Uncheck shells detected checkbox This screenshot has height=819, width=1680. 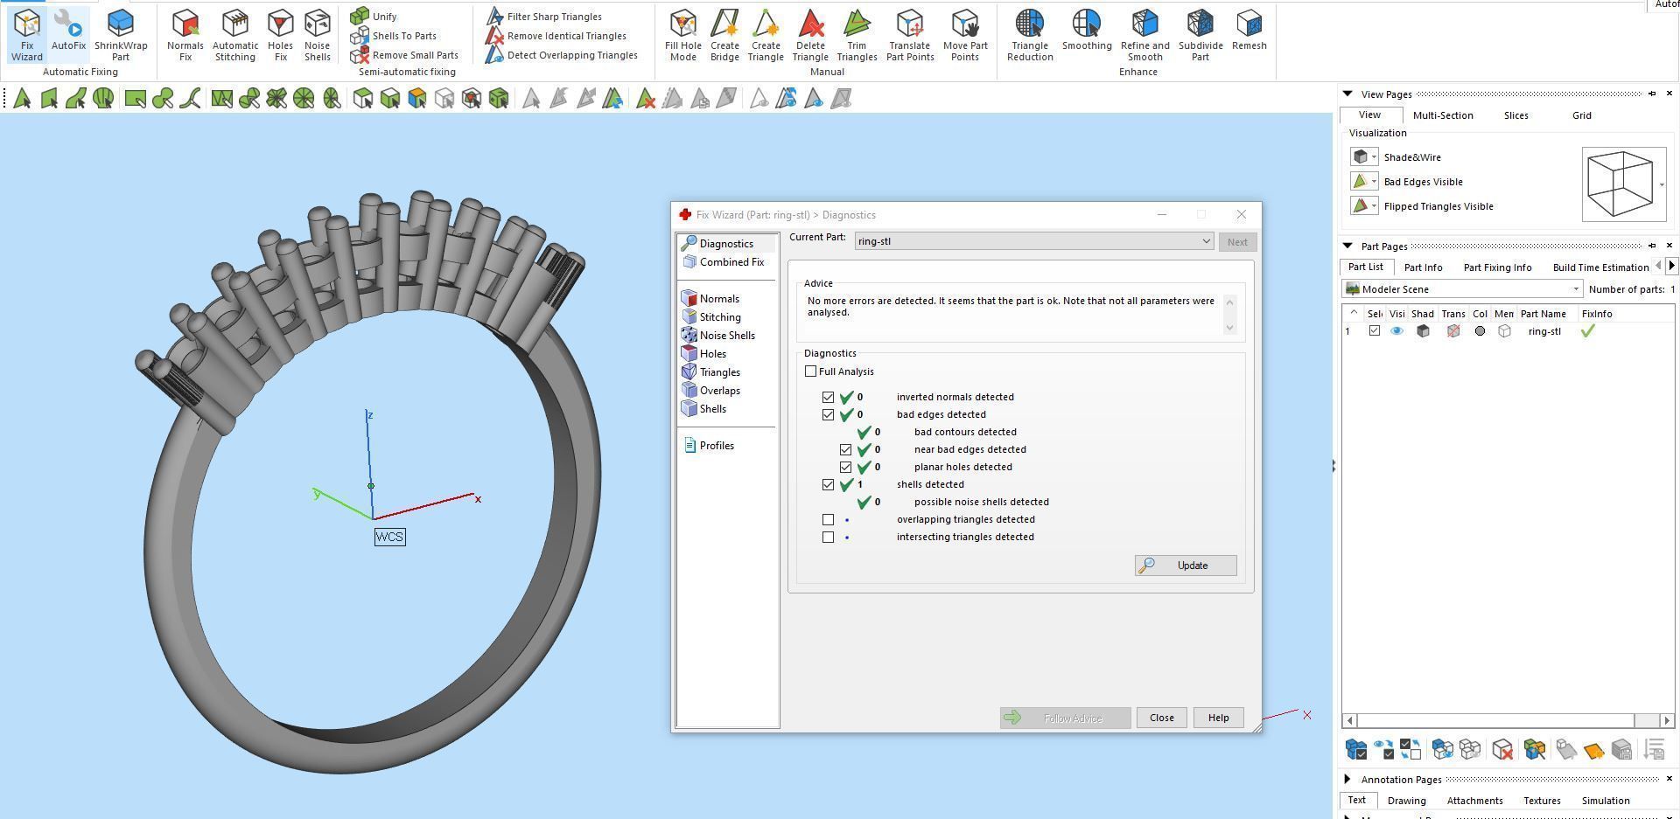(828, 484)
